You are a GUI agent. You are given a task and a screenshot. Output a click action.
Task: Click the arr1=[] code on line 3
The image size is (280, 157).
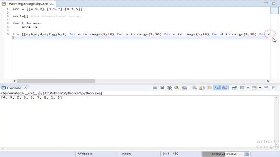pyautogui.click(x=21, y=16)
